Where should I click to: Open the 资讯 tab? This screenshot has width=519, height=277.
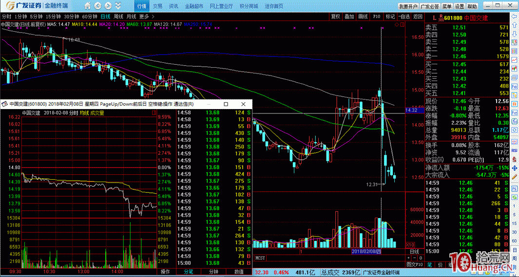[173, 6]
